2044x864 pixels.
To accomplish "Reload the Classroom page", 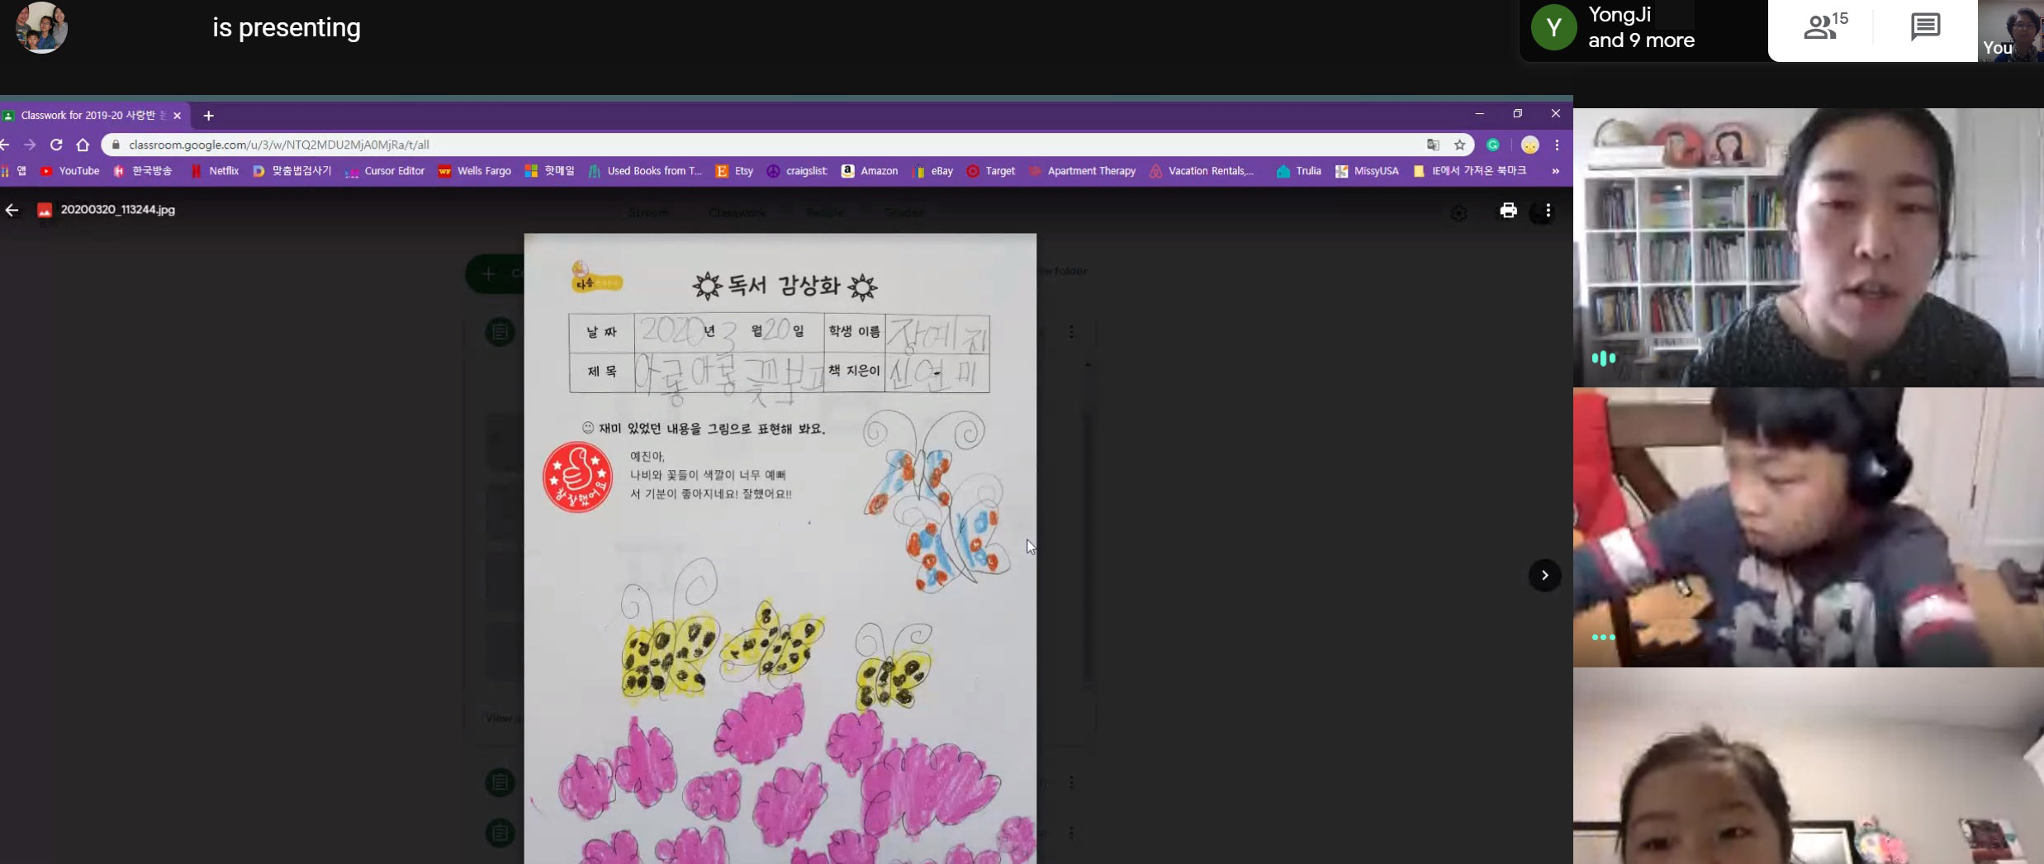I will (56, 145).
